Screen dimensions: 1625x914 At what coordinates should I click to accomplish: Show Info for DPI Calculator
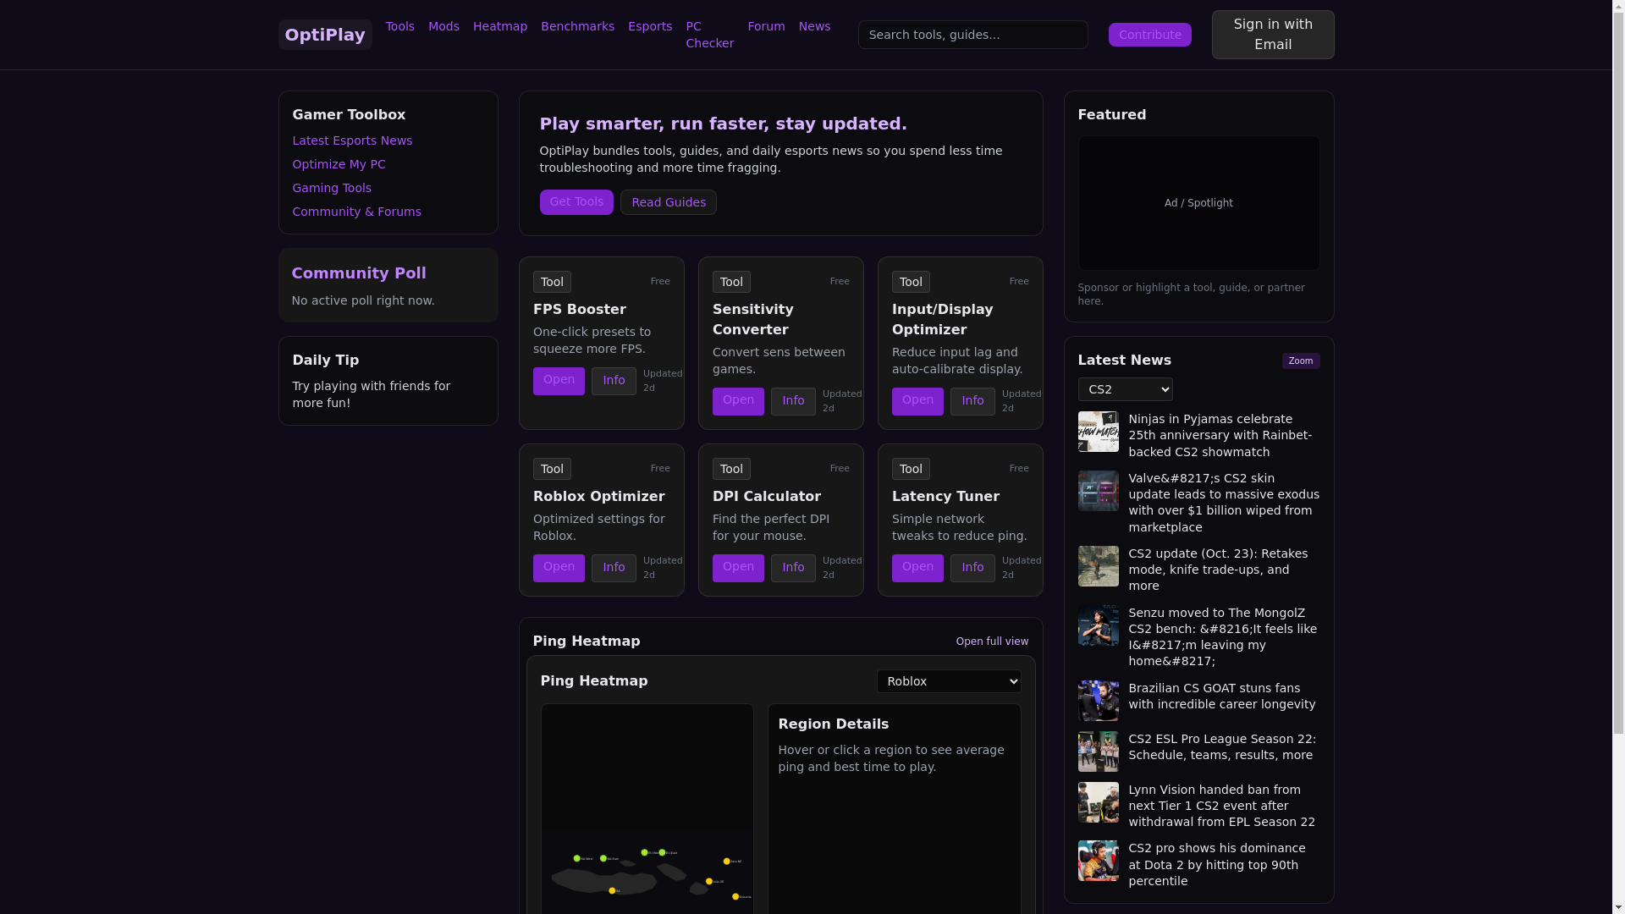[x=793, y=568]
